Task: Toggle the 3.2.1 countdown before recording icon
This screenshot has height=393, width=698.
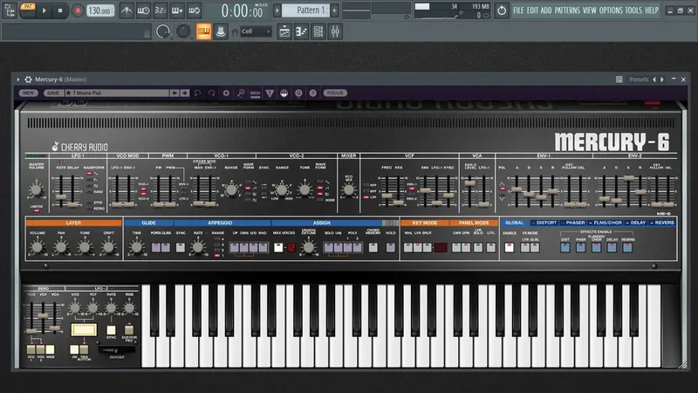Action: coord(161,10)
